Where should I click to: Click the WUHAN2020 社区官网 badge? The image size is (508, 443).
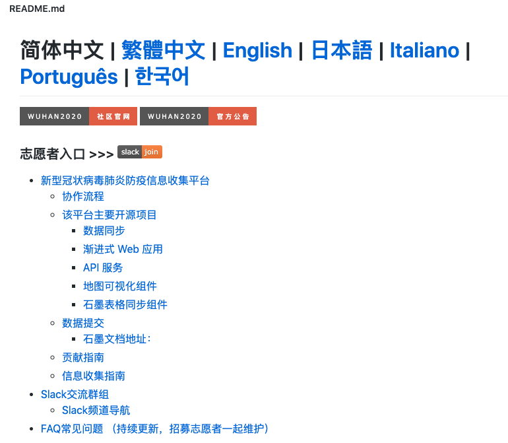(79, 116)
